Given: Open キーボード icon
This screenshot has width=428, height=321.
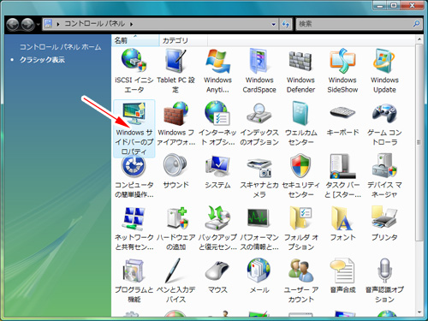Looking at the screenshot, I should coord(342,112).
